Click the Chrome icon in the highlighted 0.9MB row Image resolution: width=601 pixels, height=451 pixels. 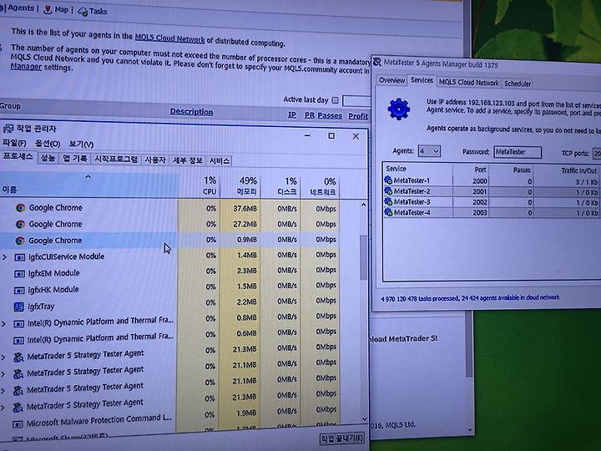[20, 241]
